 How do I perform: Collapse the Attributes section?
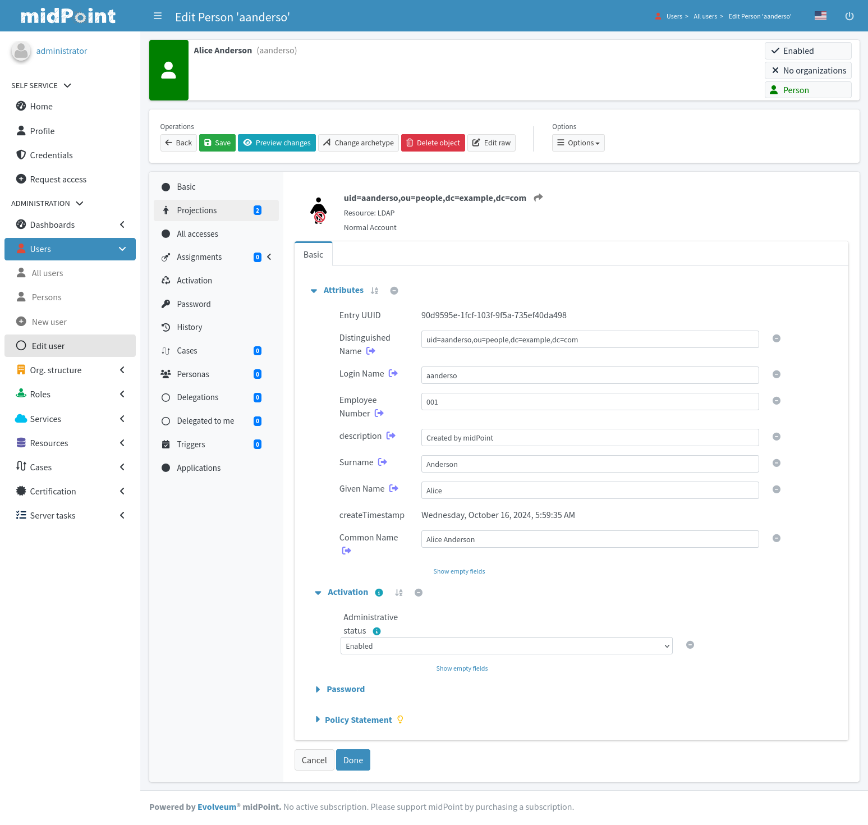pyautogui.click(x=314, y=290)
